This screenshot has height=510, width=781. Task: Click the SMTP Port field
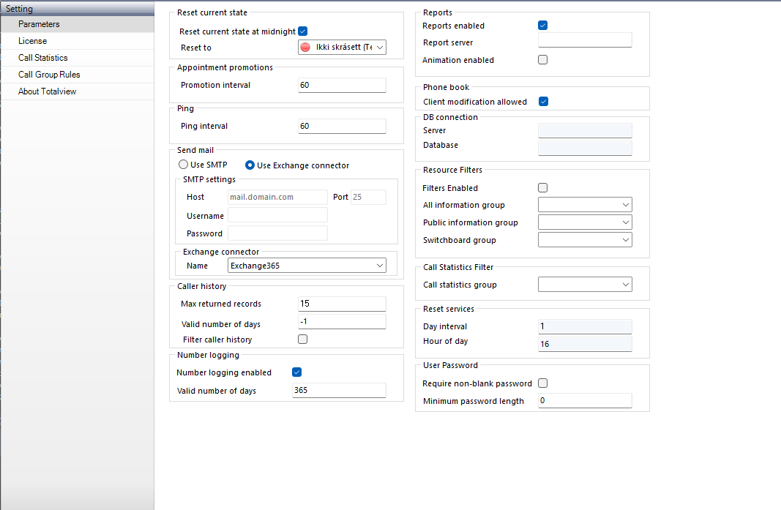[368, 197]
